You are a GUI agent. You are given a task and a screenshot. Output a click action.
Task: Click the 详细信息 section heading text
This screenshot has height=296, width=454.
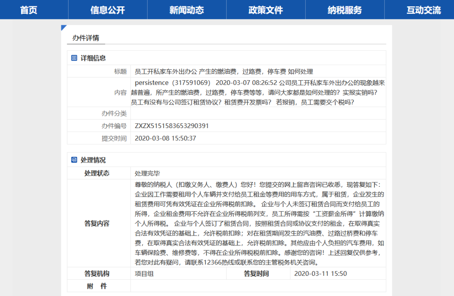click(x=93, y=58)
